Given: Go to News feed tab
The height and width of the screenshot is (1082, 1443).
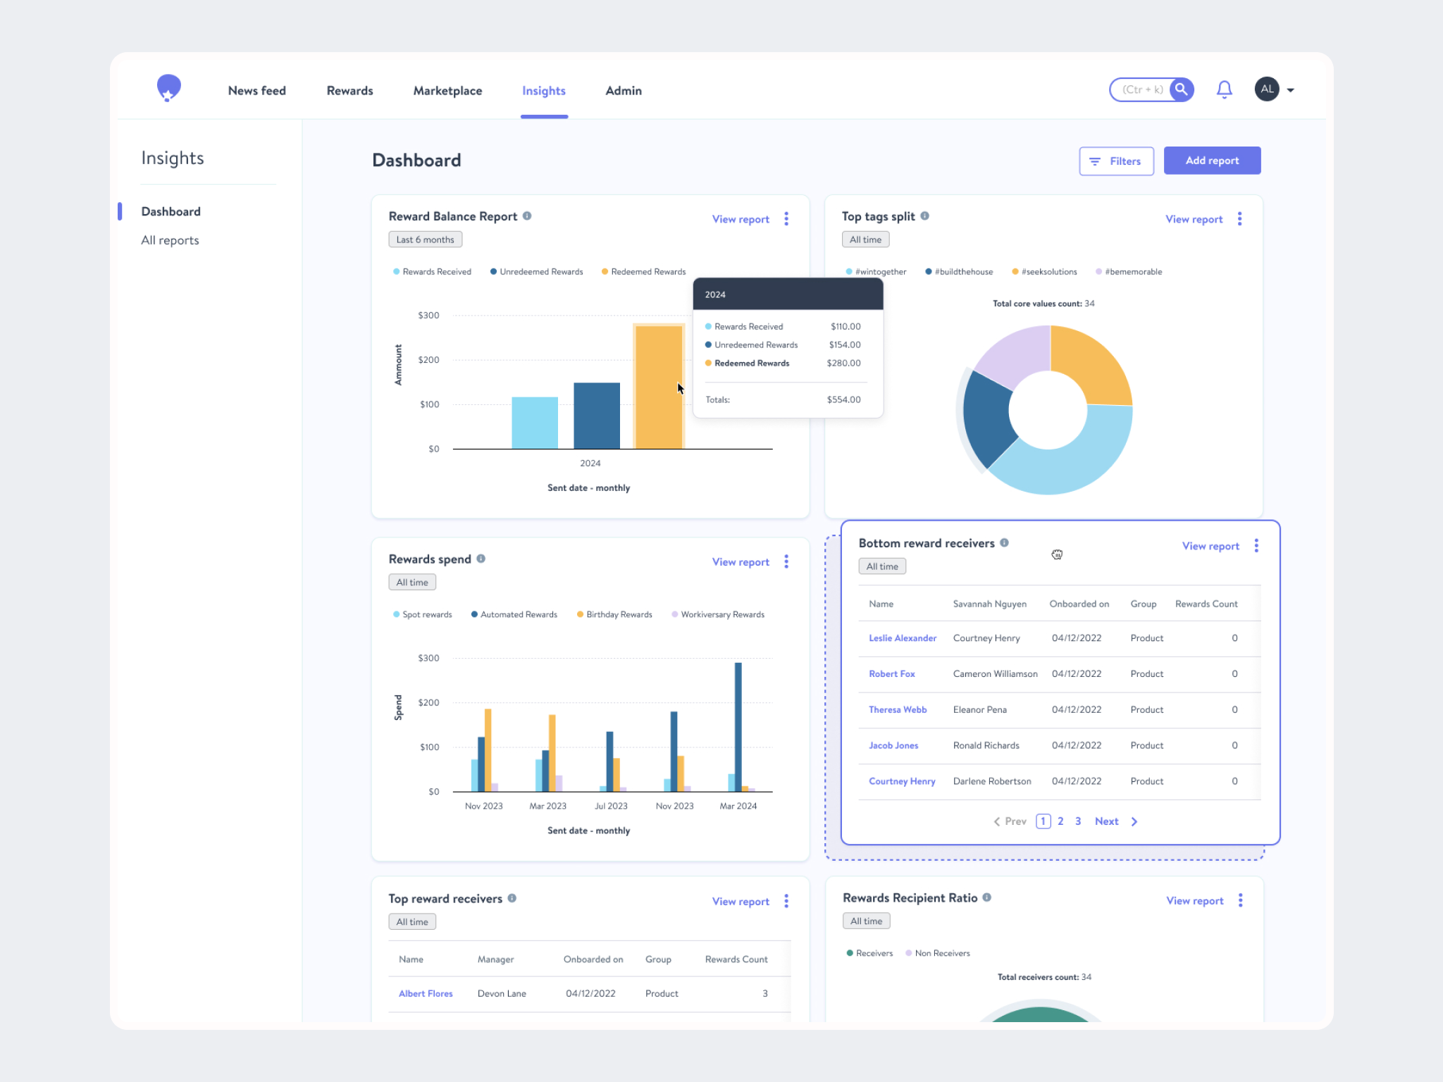Looking at the screenshot, I should 257,91.
